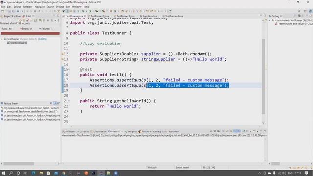Toggle fold on gethelloWorld method at line 21
Viewport: 313px width, 176px height.
pyautogui.click(x=69, y=101)
